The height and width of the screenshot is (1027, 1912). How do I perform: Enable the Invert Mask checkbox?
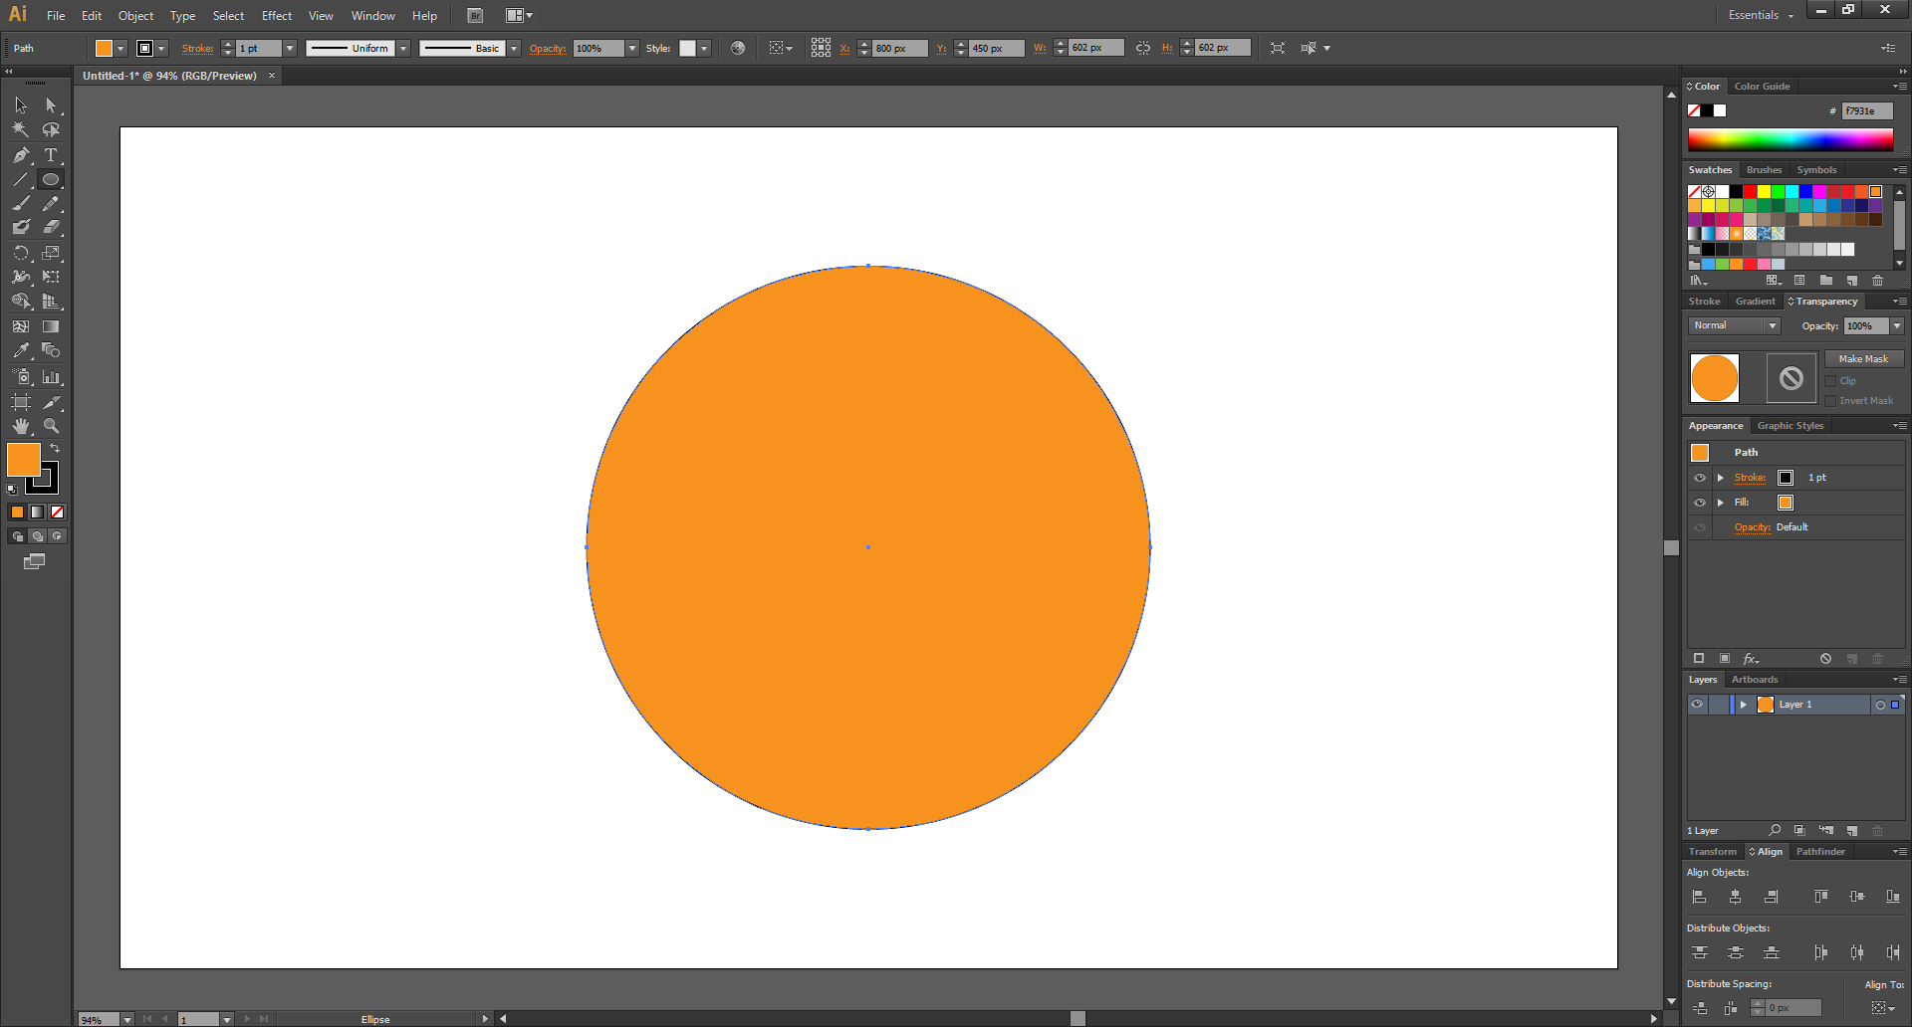coord(1830,401)
